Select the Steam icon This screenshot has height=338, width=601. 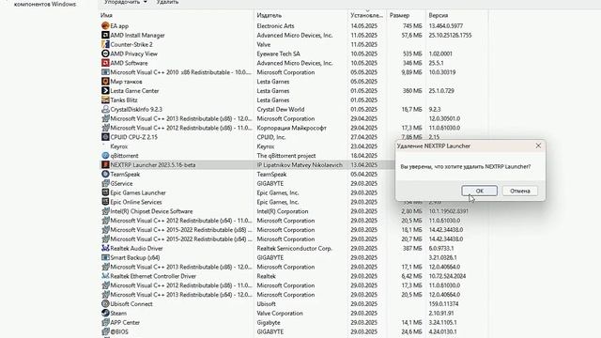coord(105,313)
